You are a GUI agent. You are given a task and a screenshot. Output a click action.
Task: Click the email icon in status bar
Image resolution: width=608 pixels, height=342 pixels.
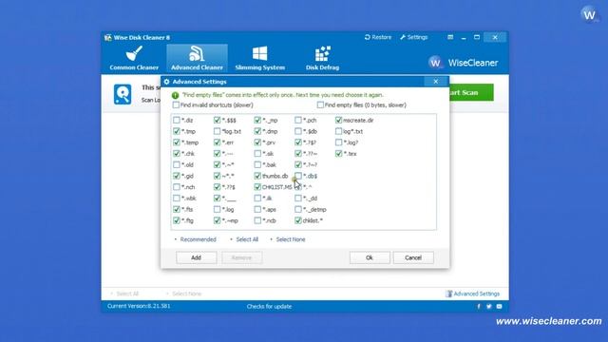[x=499, y=306]
